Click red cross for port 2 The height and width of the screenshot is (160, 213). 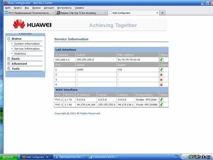(x=161, y=75)
